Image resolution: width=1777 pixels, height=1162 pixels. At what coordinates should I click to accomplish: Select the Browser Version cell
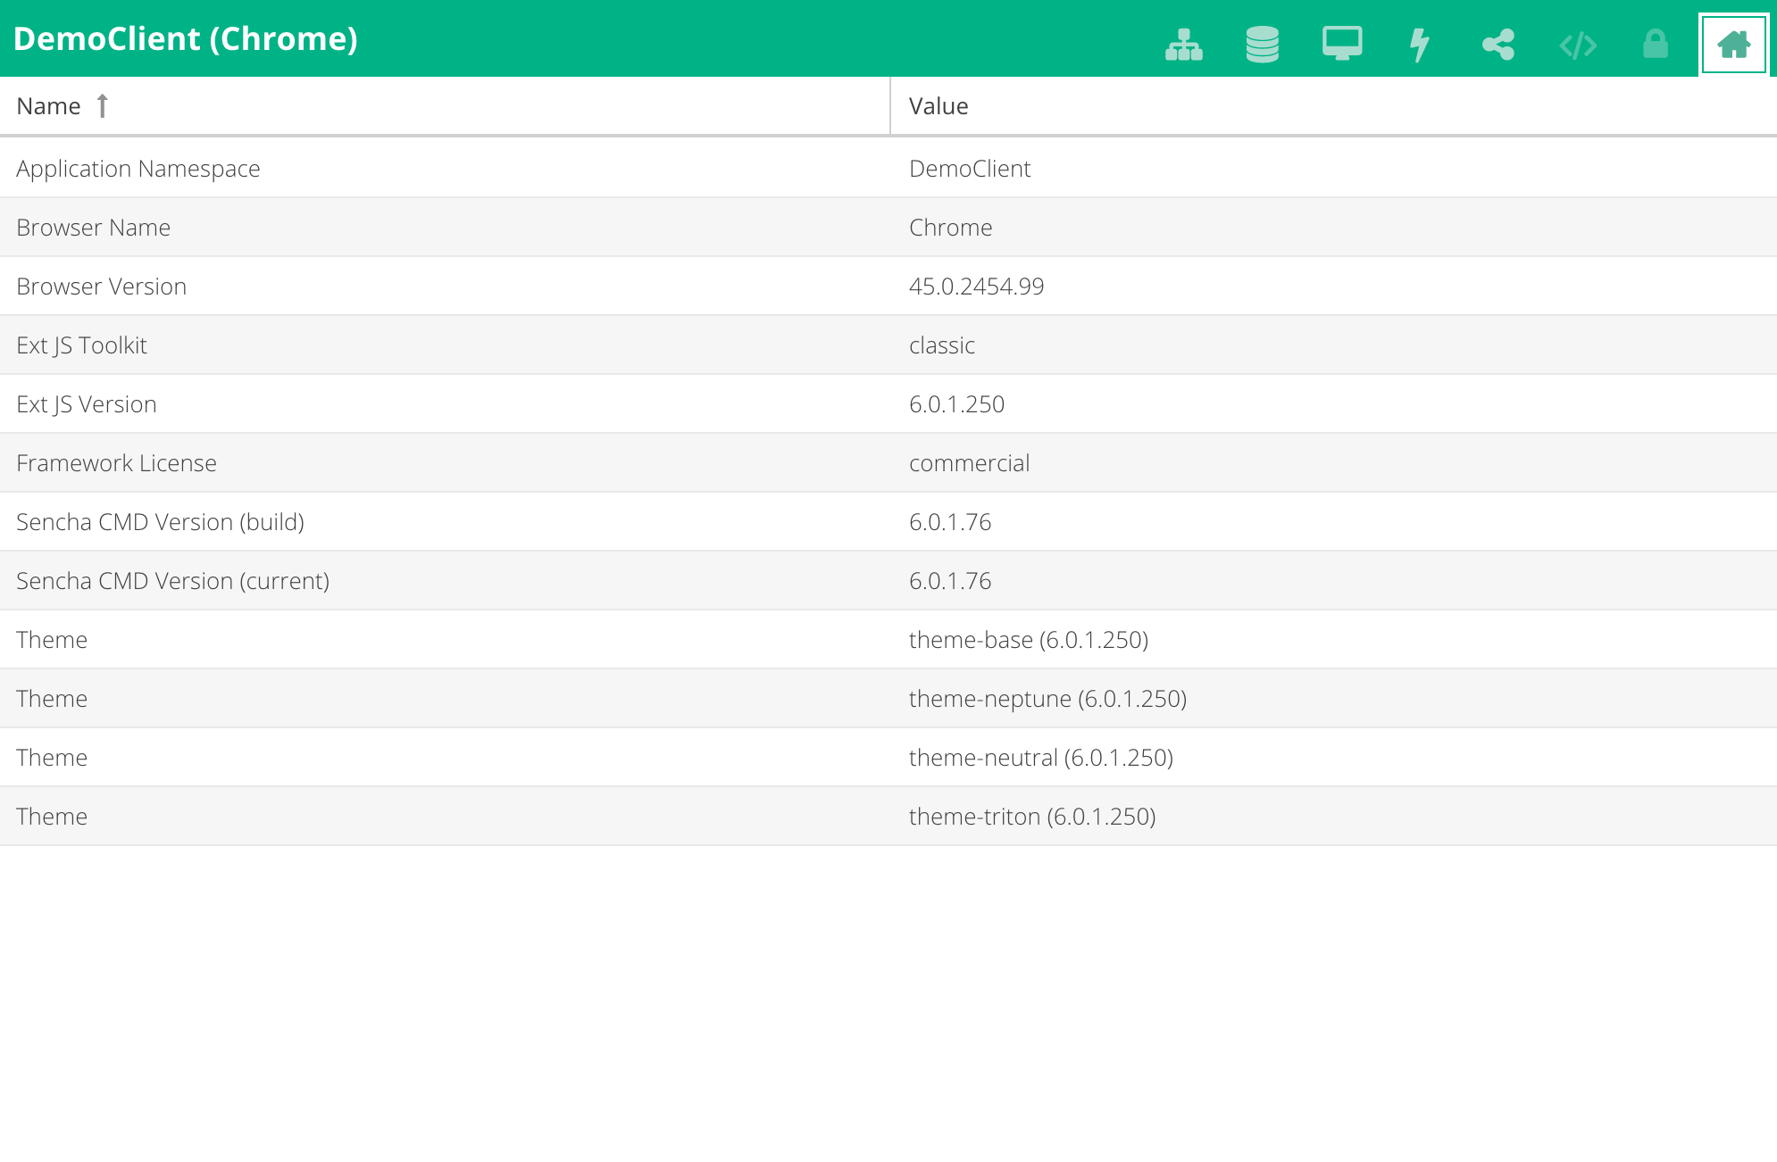(x=445, y=286)
